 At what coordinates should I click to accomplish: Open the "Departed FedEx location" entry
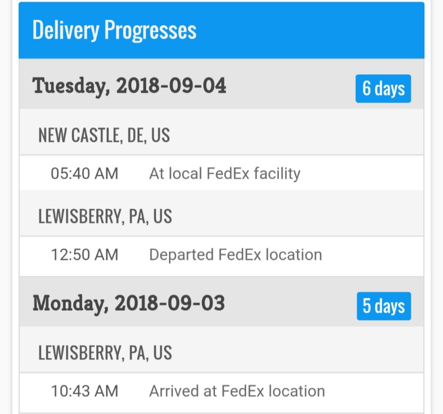235,255
